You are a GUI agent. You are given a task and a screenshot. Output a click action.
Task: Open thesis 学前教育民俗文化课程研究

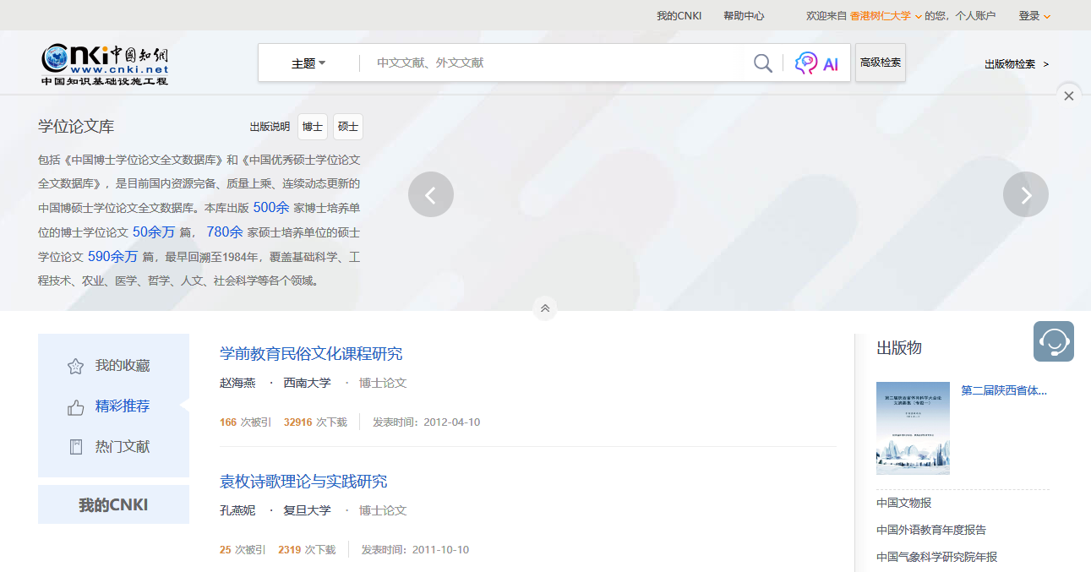coord(311,354)
